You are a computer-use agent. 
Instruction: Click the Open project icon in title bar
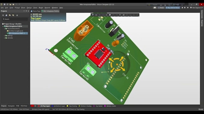(x=13, y=4)
